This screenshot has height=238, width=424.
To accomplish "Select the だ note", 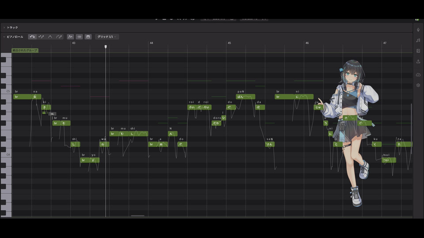I will click(x=260, y=107).
